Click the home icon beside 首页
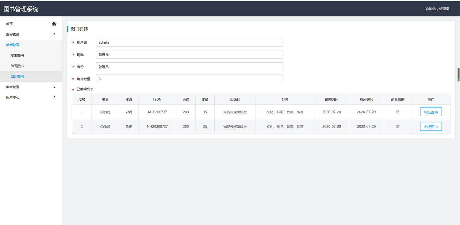 coord(54,24)
